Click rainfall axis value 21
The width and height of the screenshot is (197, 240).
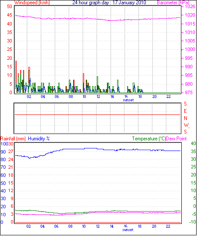tap(11, 167)
